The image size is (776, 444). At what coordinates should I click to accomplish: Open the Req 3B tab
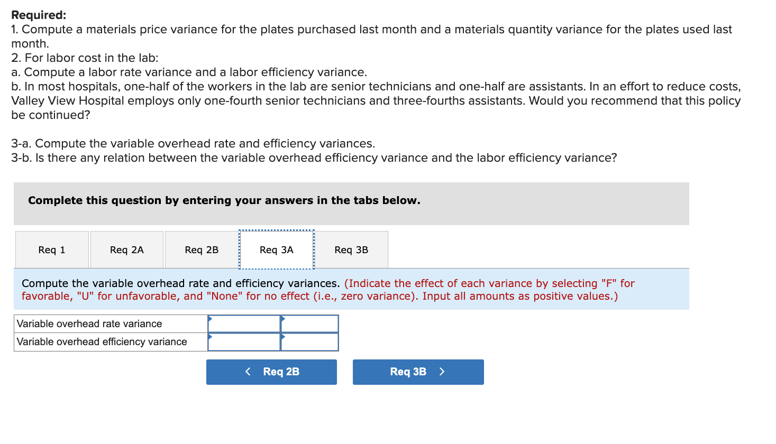(352, 249)
